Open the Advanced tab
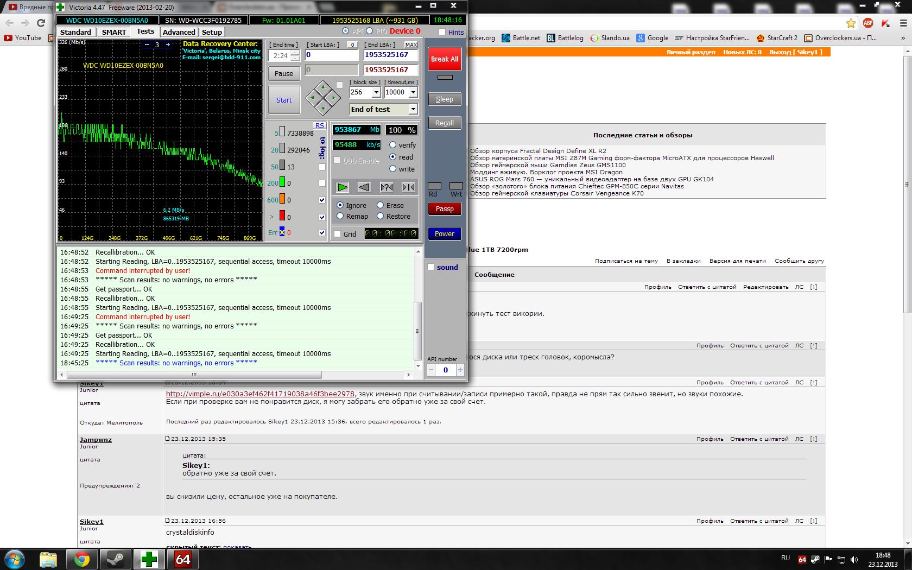Viewport: 912px width, 570px height. pos(179,32)
